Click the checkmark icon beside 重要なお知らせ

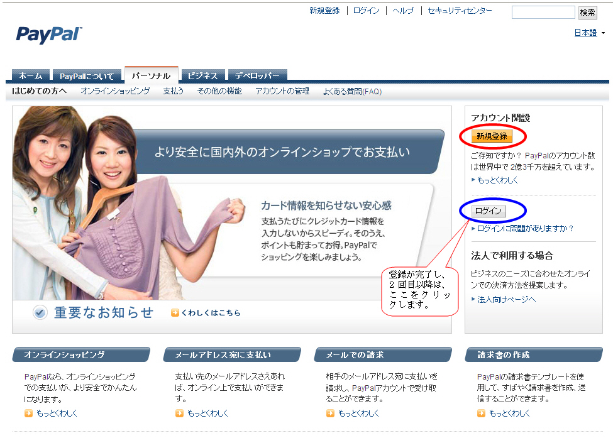[40, 312]
